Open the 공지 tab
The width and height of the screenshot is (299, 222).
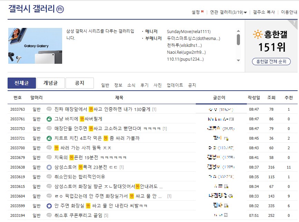79,83
